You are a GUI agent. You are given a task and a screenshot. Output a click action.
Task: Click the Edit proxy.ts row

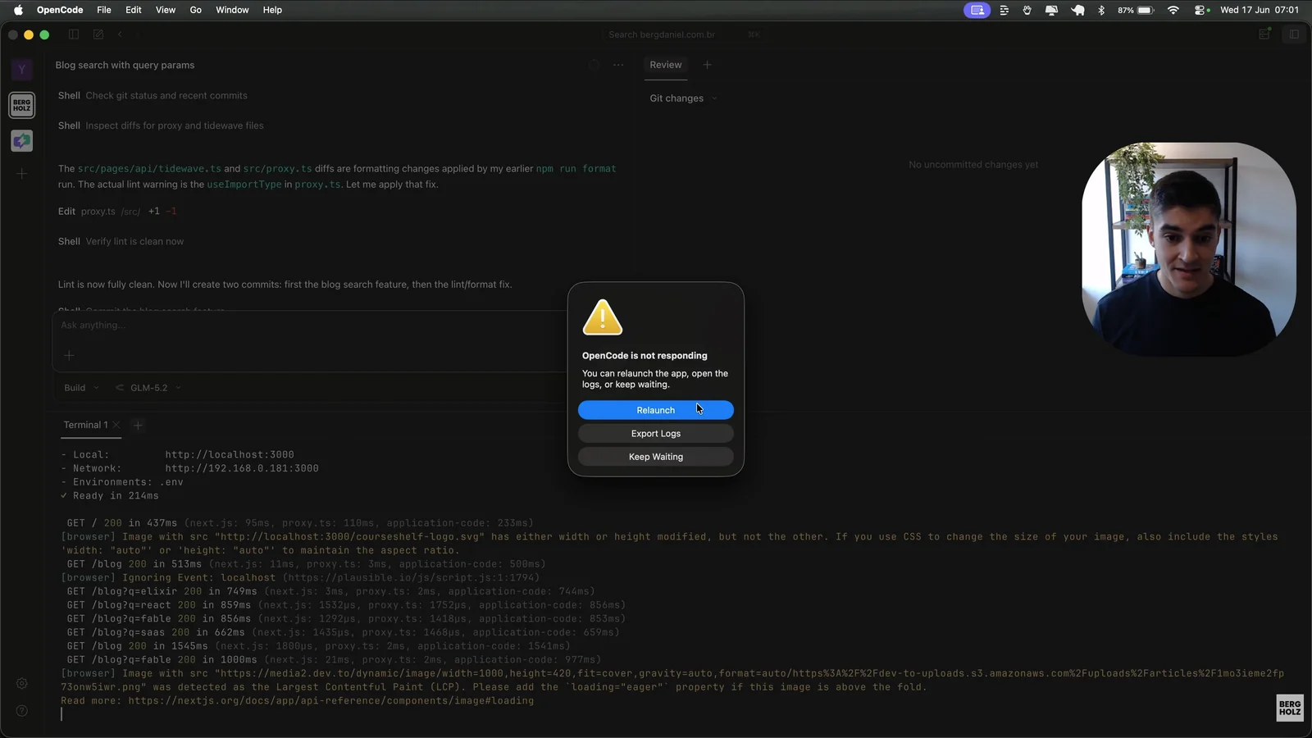(x=117, y=212)
